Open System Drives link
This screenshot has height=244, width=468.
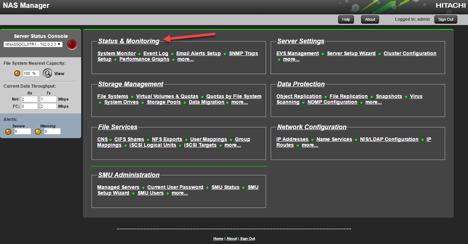coord(121,102)
